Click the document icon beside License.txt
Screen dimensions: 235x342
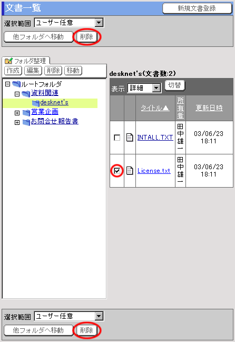130,171
